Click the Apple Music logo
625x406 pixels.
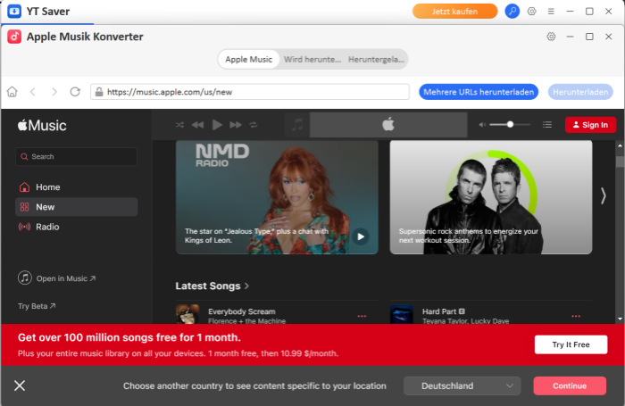click(42, 126)
